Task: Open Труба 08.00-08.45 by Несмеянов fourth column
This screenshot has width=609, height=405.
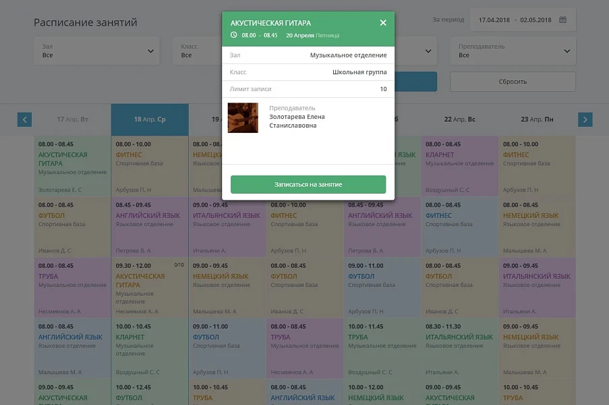Action: (x=305, y=349)
